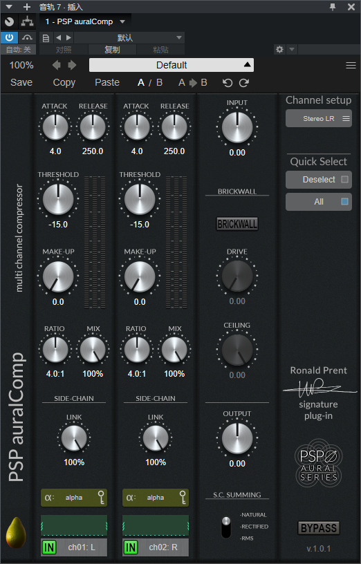Click the 对照 compare tab
361x564 pixels.
point(64,49)
